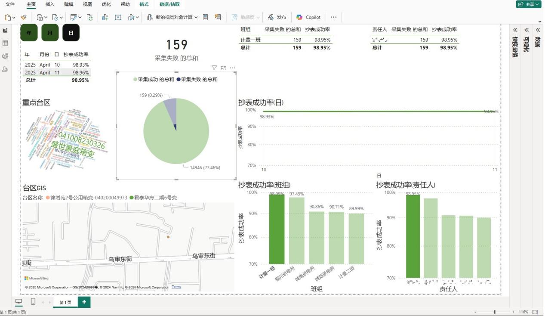Viewport: 545px width, 316px height.
Task: Switch to mobile layout view
Action: [33, 302]
